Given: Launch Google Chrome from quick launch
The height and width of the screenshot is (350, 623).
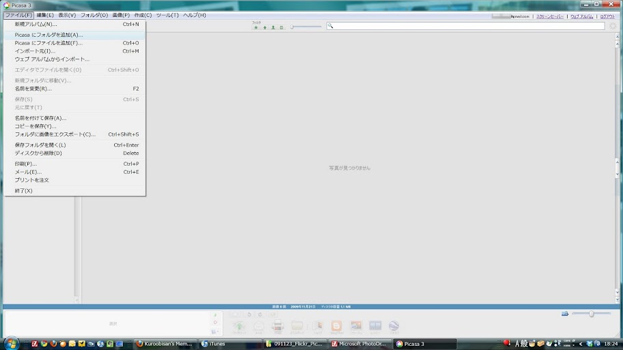Looking at the screenshot, I should (x=44, y=344).
